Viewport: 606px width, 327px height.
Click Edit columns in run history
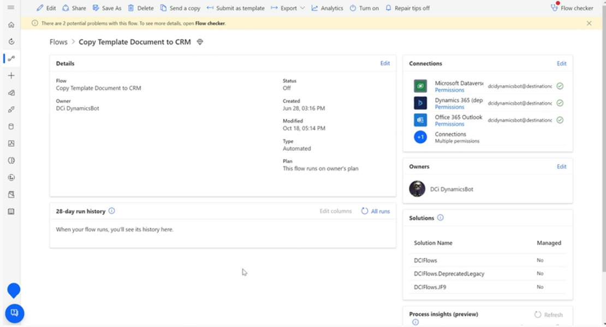point(335,211)
